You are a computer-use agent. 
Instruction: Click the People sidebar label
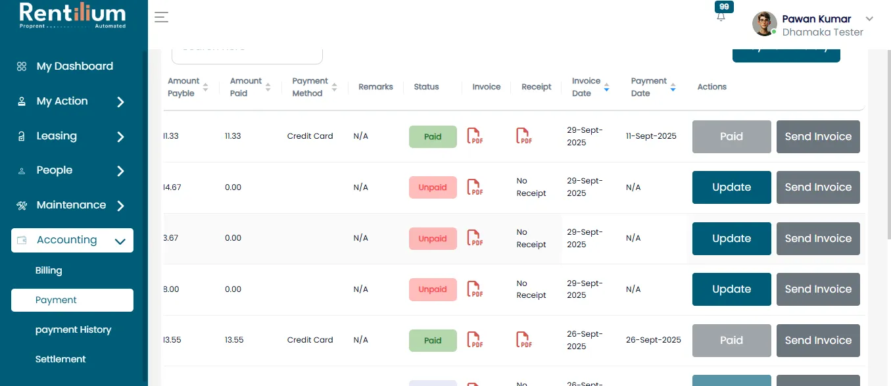coord(55,170)
